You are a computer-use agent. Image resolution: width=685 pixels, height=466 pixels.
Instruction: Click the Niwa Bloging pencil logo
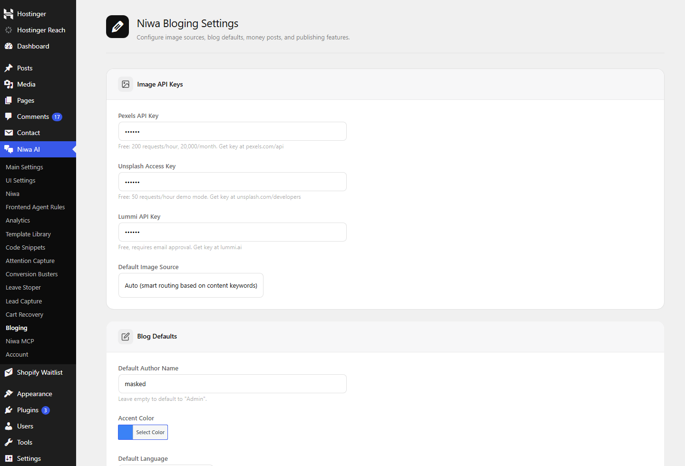117,27
